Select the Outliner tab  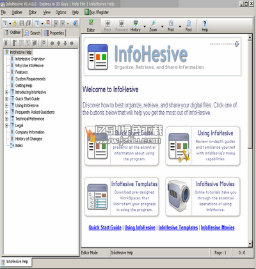click(x=13, y=33)
